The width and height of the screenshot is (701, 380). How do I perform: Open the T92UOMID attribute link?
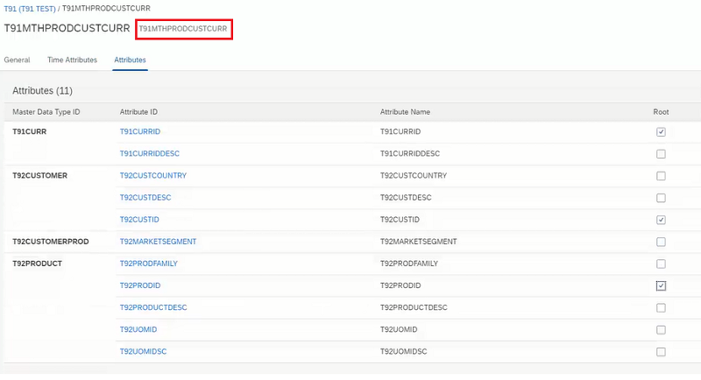[x=138, y=329]
